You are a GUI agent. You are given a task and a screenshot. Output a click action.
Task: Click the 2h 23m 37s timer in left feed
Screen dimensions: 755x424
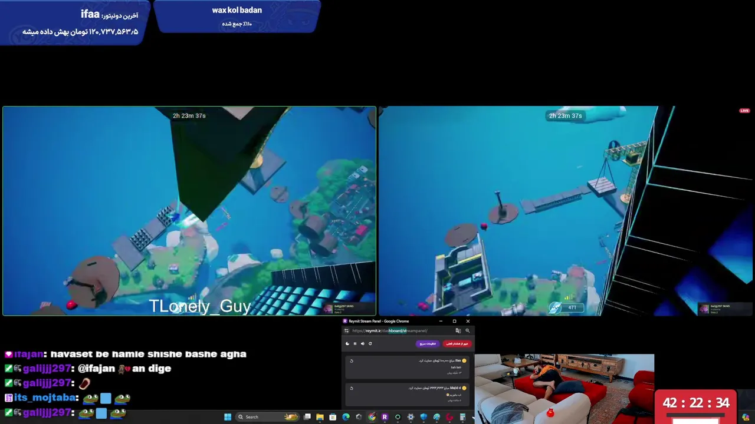pos(189,116)
